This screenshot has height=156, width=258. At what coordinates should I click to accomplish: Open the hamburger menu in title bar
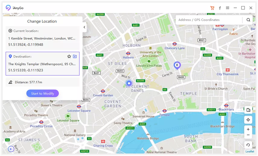[x=228, y=8]
